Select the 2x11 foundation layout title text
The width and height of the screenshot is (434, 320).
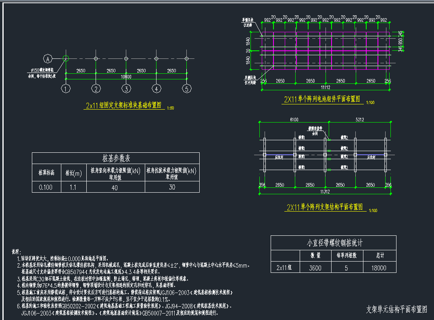123,106
